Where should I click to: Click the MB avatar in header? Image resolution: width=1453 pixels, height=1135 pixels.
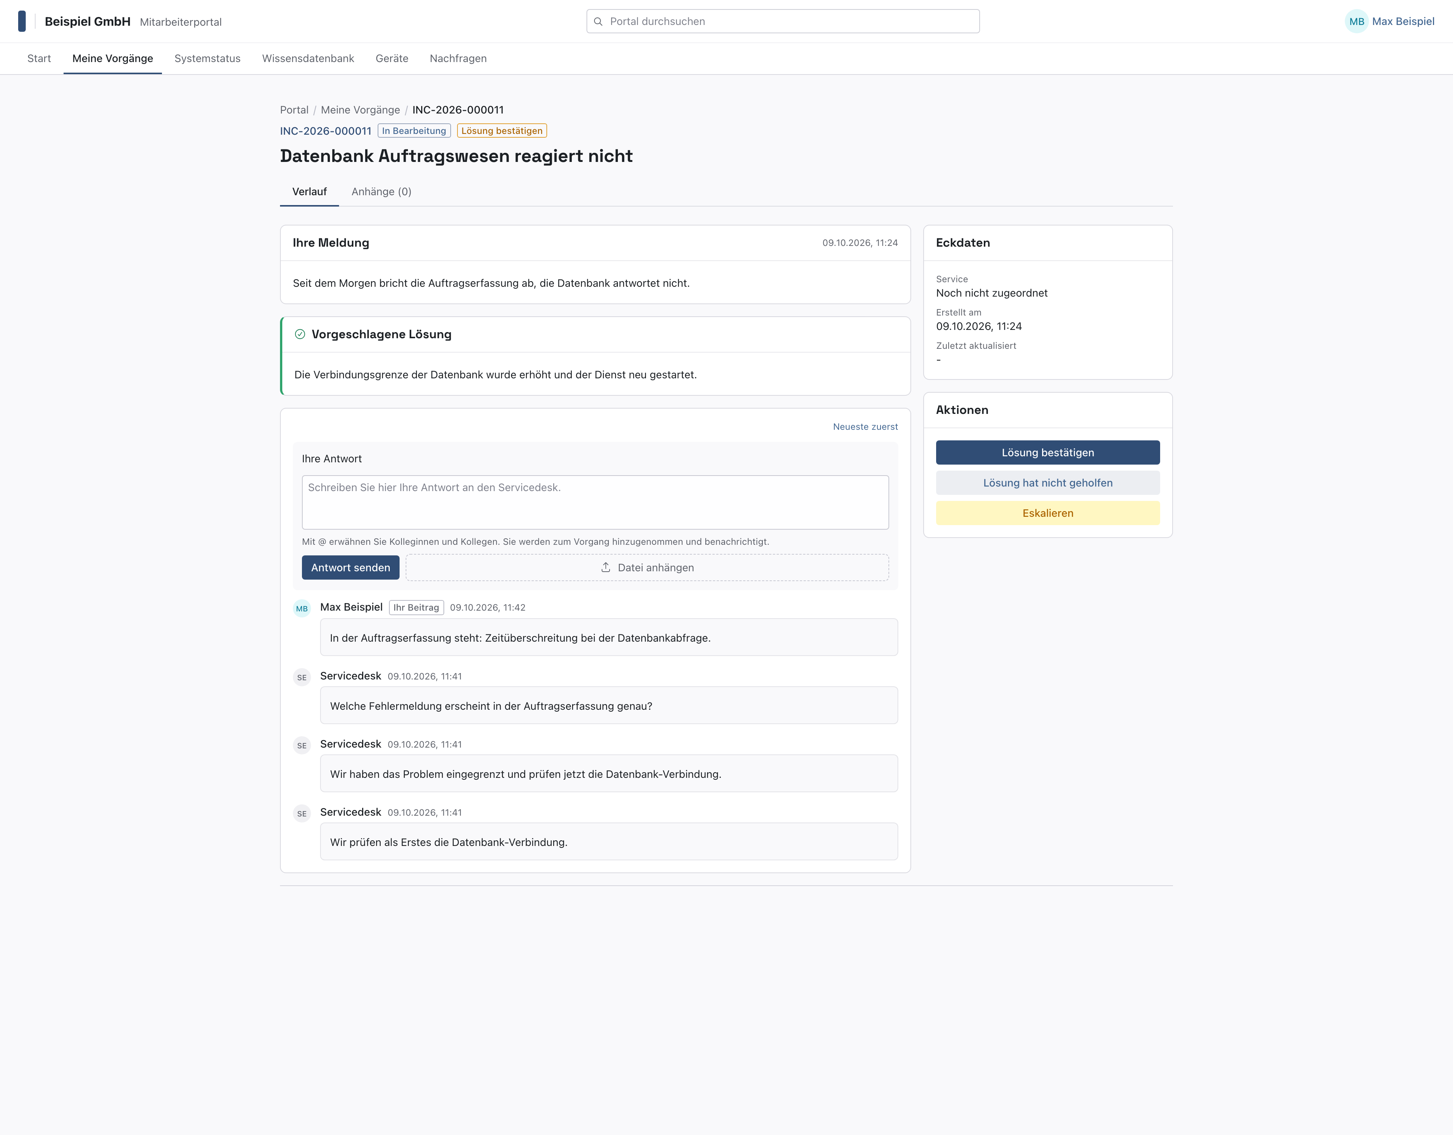tap(1356, 21)
